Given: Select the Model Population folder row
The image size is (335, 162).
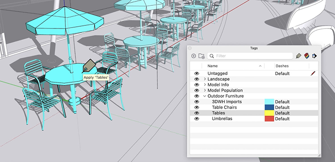Looking at the screenshot, I should click(x=254, y=90).
